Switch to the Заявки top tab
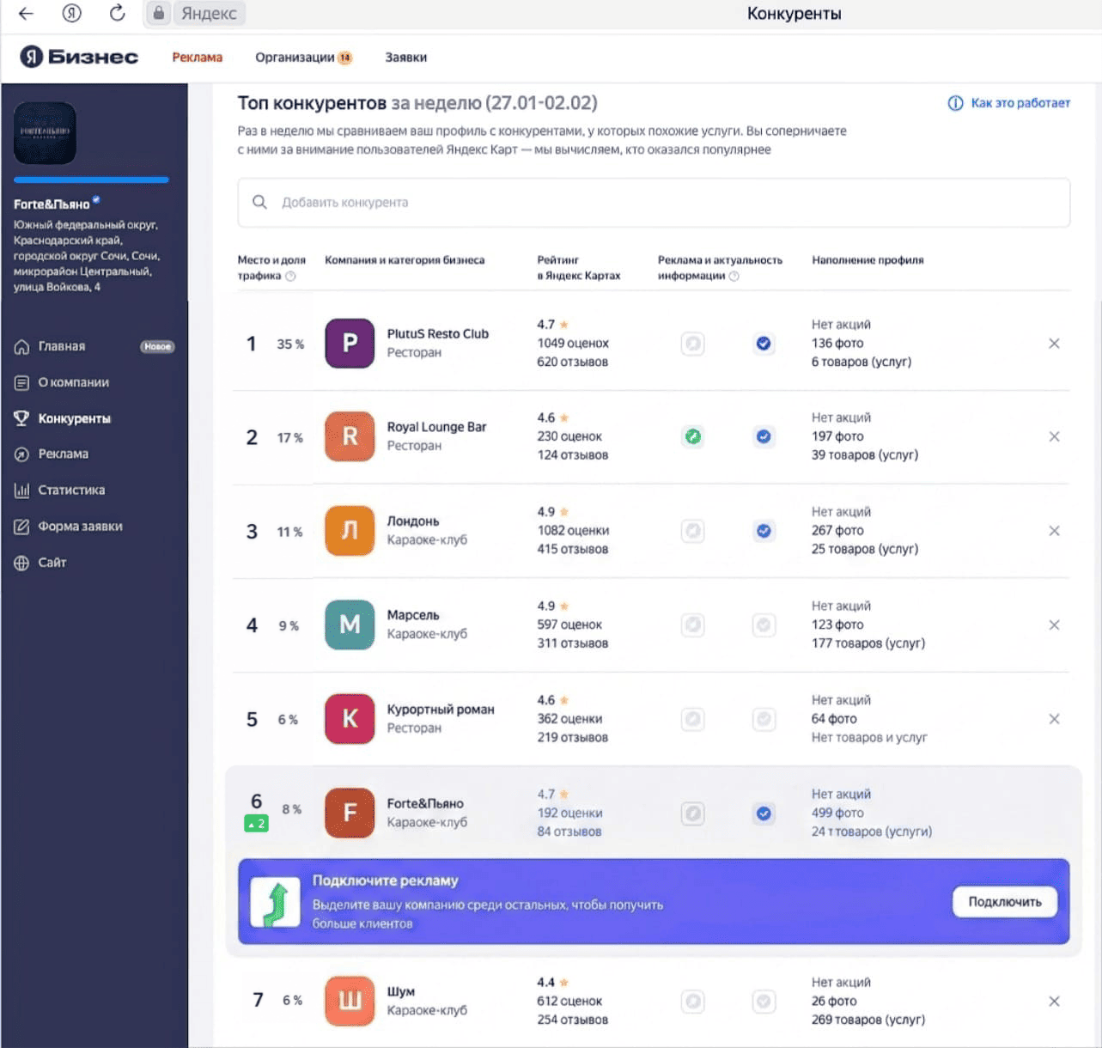The image size is (1102, 1048). pyautogui.click(x=405, y=58)
